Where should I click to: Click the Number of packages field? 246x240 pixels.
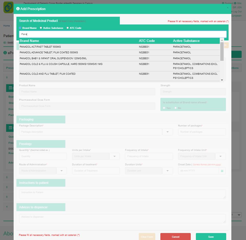click(x=202, y=132)
